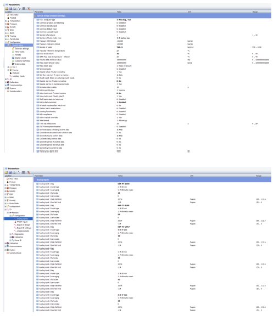Select Customer definition in the tree

coord(23,61)
